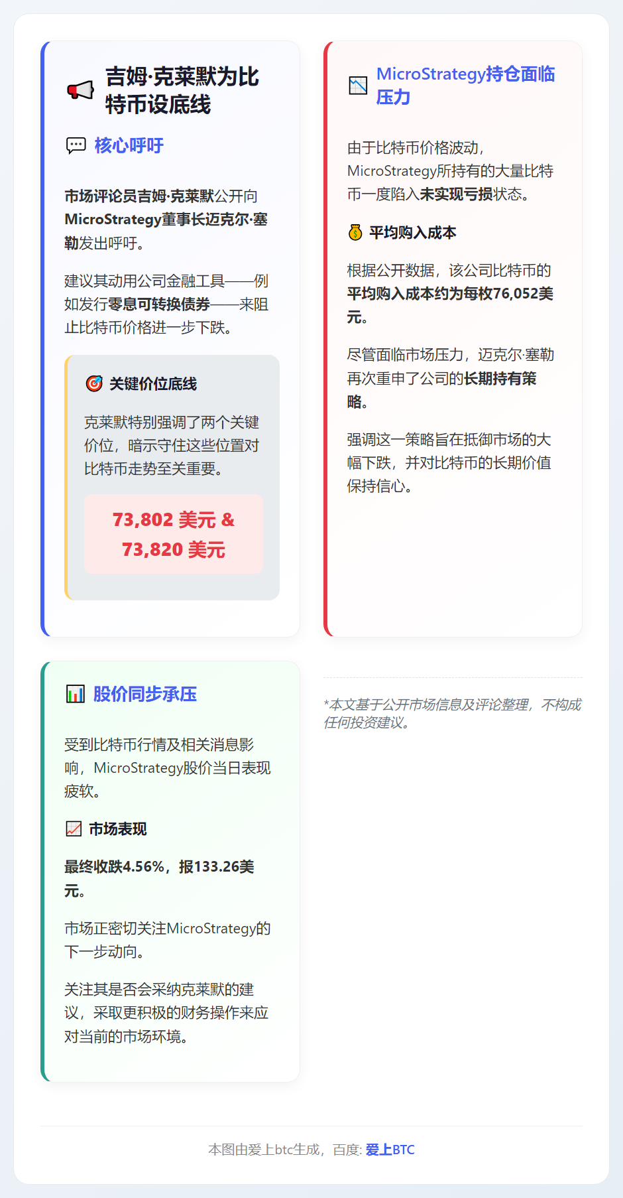
Task: Click the paragraph starting 关注其是否会采纳克莱默的建议
Action: (x=166, y=1012)
